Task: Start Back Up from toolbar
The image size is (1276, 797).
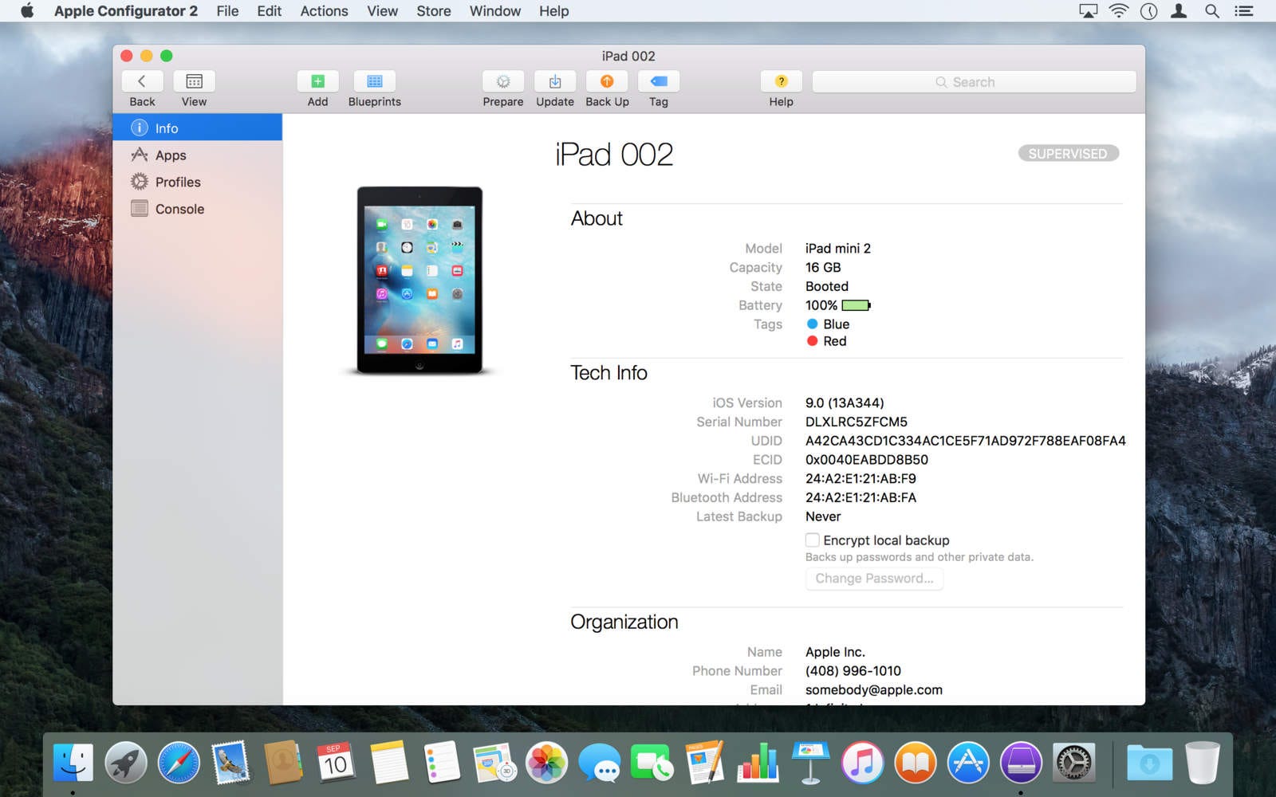Action: click(x=607, y=81)
